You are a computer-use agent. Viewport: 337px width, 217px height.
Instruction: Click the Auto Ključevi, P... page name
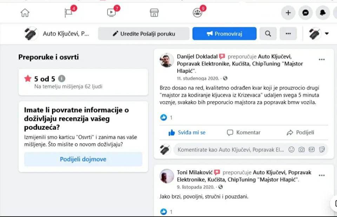[66, 34]
